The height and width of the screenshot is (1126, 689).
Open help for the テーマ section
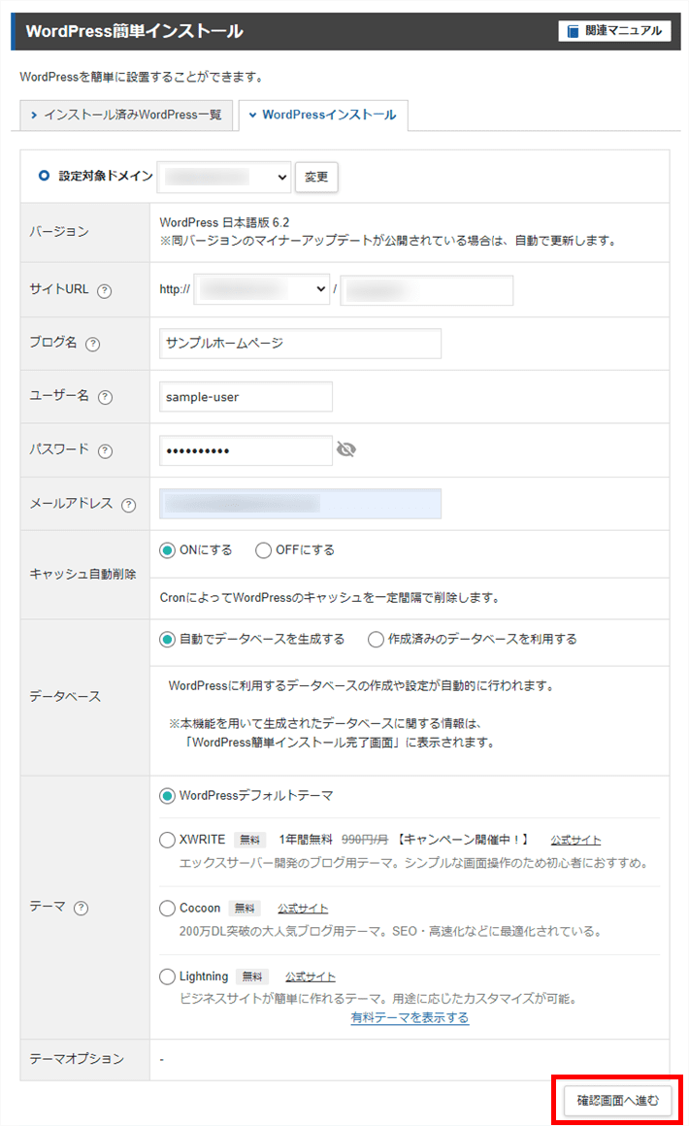point(80,909)
